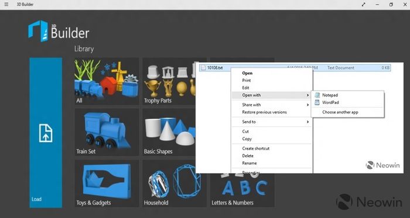The height and width of the screenshot is (218, 410).
Task: Open with Notepad from the submenu
Action: coord(348,95)
